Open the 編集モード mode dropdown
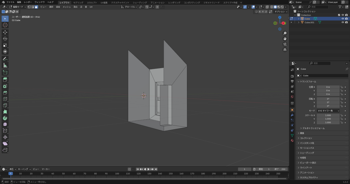 click(17, 7)
